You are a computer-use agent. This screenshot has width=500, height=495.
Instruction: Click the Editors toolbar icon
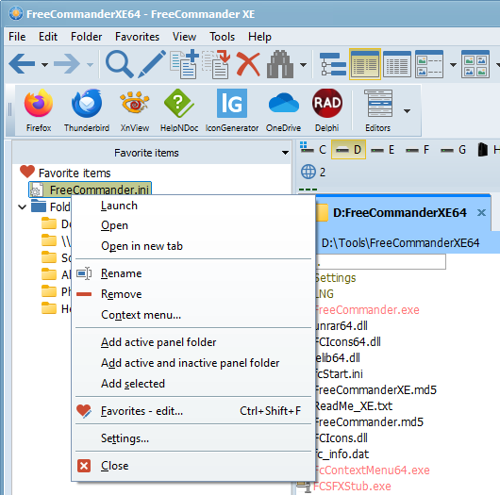click(378, 110)
